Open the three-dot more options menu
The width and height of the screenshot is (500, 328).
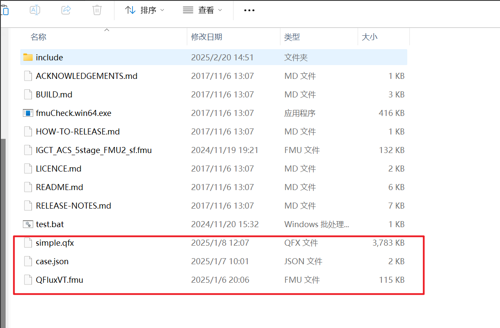[249, 10]
